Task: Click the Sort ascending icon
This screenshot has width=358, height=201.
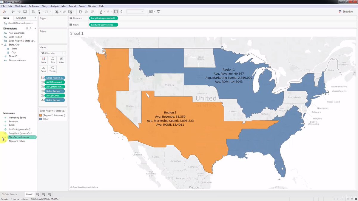Action: (87, 12)
